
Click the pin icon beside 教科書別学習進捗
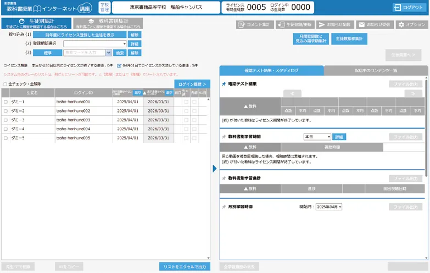tap(224, 179)
